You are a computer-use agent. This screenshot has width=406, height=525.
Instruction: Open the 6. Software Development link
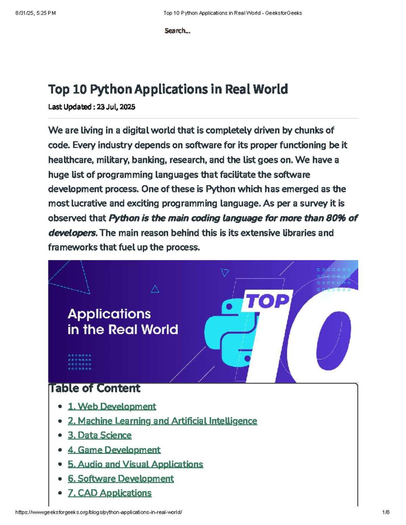[x=121, y=479]
